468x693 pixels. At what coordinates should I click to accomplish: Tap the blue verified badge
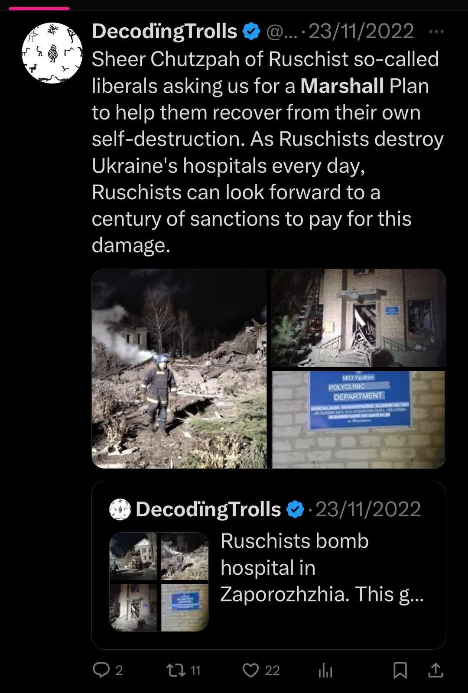(251, 32)
